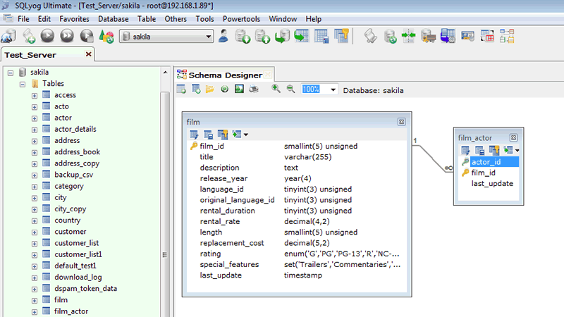Viewport: 564px width, 317px height.
Task: Expand the customer table node
Action: pos(34,232)
